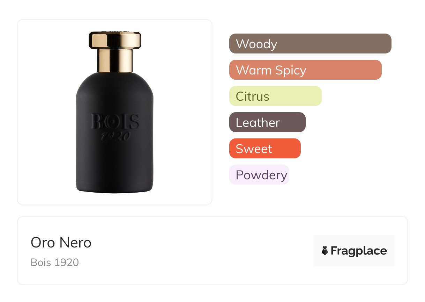Pick the Leather accord bar

[x=267, y=122]
